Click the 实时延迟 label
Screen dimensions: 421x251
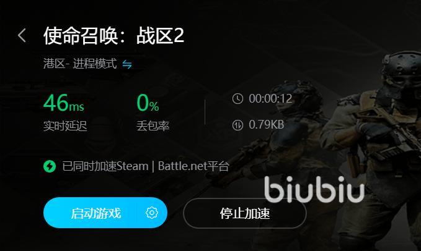(x=65, y=125)
